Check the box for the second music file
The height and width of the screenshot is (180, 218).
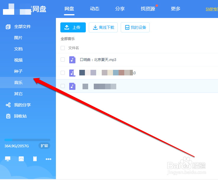[63, 73]
